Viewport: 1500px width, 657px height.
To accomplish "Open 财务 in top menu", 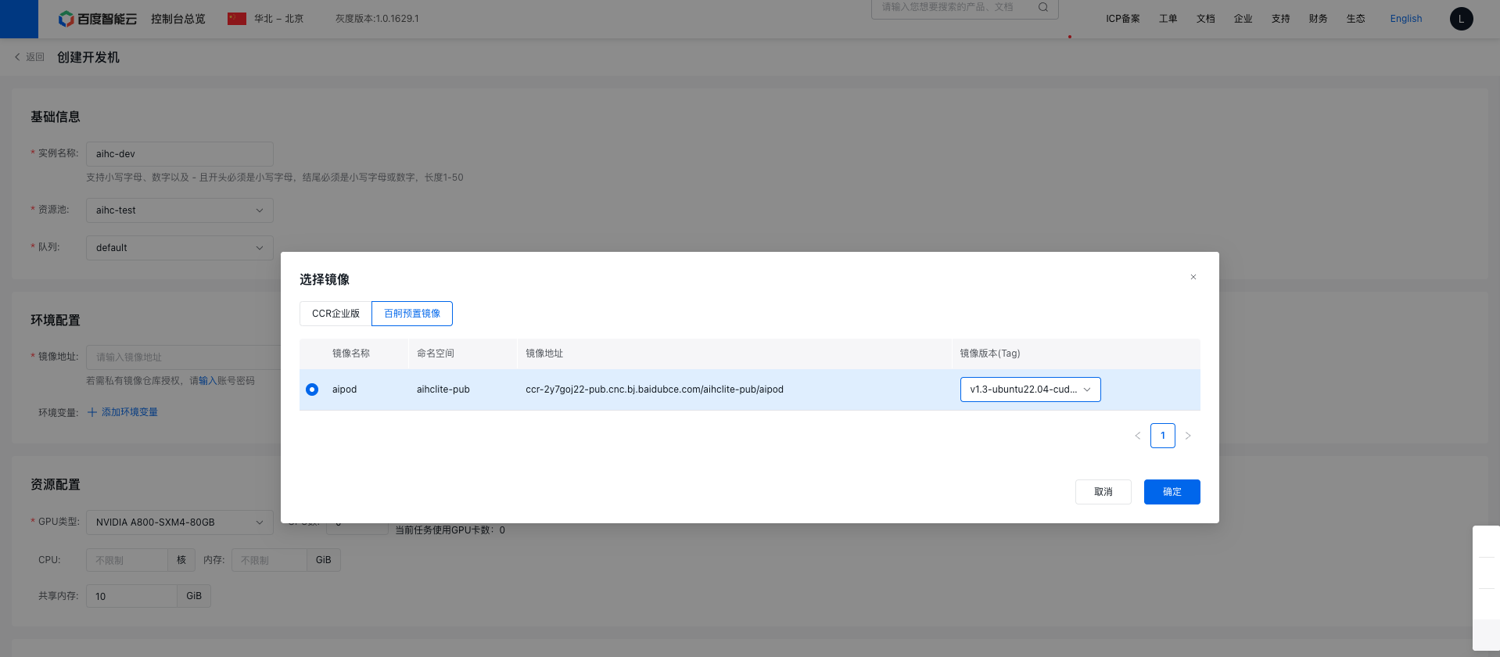I will pyautogui.click(x=1319, y=19).
